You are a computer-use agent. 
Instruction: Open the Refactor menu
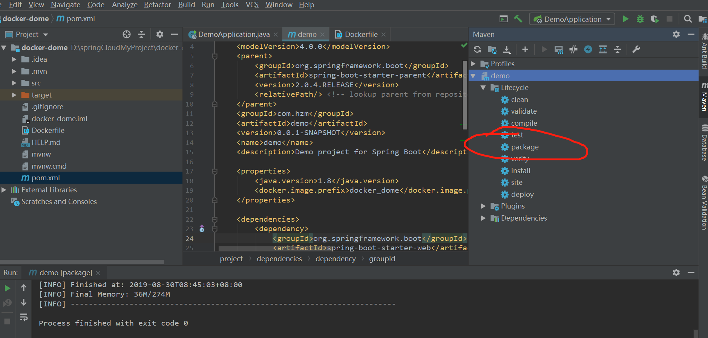tap(158, 5)
